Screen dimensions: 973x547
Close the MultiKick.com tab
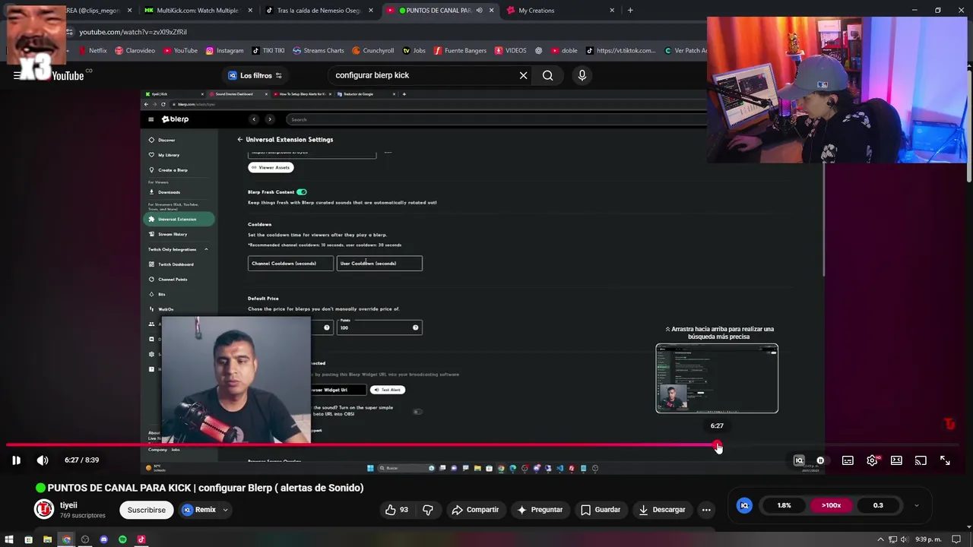(250, 11)
